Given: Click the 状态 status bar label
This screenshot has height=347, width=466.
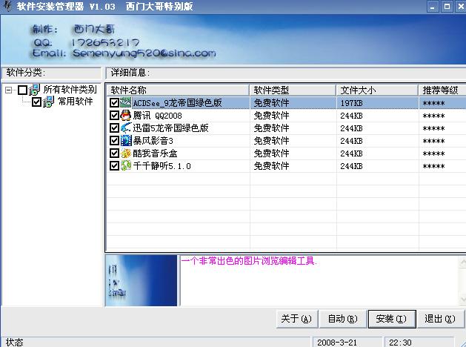Looking at the screenshot, I should pyautogui.click(x=15, y=343).
